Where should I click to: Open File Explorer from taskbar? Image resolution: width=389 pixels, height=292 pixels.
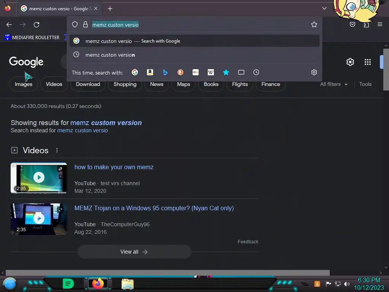(128, 284)
